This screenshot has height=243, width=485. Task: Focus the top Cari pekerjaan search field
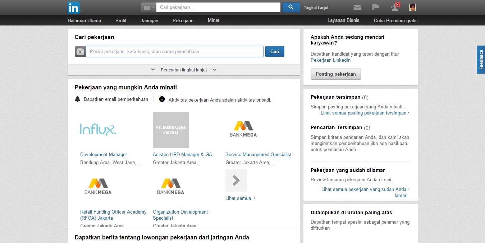pos(218,7)
